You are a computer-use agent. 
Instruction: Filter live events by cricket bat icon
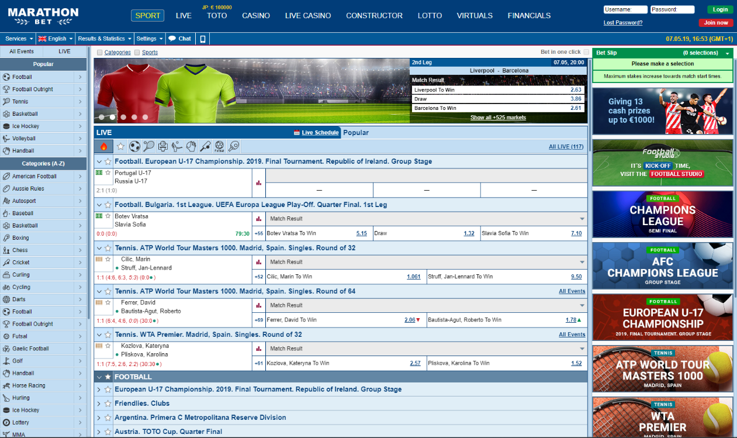pyautogui.click(x=206, y=146)
